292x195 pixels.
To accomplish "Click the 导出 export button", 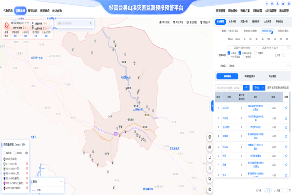I will click(x=256, y=87).
